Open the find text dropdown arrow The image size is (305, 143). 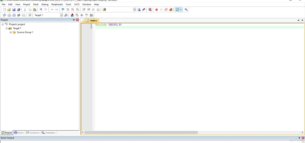(135, 10)
